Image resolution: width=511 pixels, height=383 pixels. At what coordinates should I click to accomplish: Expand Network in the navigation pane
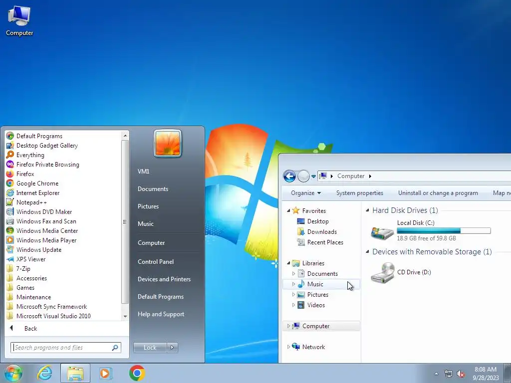pyautogui.click(x=288, y=347)
